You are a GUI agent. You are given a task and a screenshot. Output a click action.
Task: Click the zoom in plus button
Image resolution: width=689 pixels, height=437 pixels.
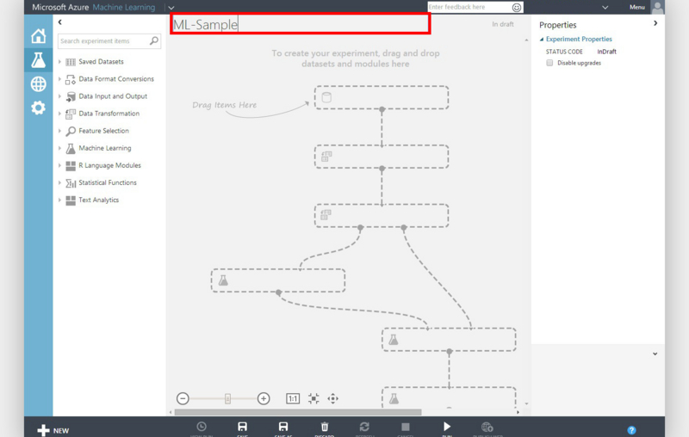tap(264, 398)
